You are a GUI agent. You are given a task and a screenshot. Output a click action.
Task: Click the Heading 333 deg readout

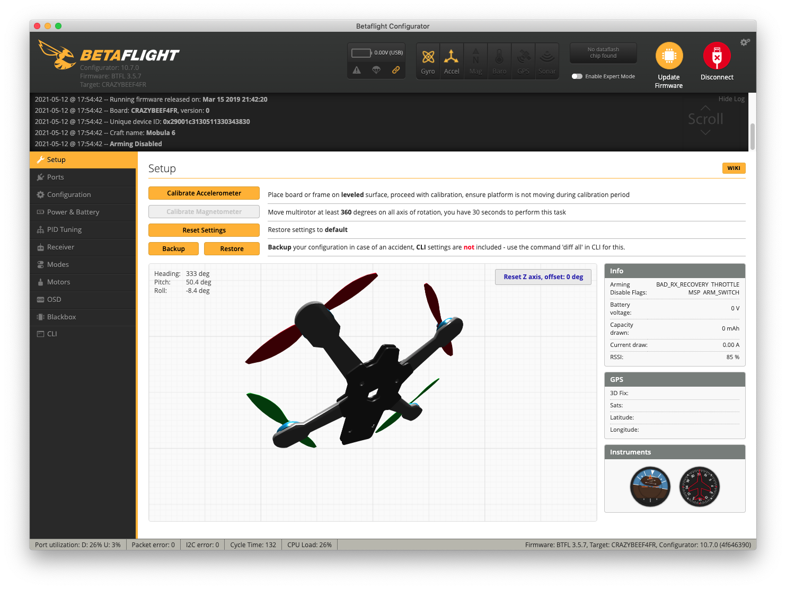[x=182, y=274]
